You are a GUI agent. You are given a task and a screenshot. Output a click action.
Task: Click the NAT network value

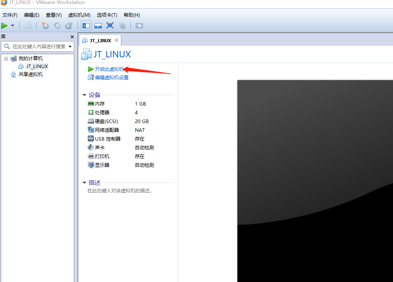pos(140,130)
